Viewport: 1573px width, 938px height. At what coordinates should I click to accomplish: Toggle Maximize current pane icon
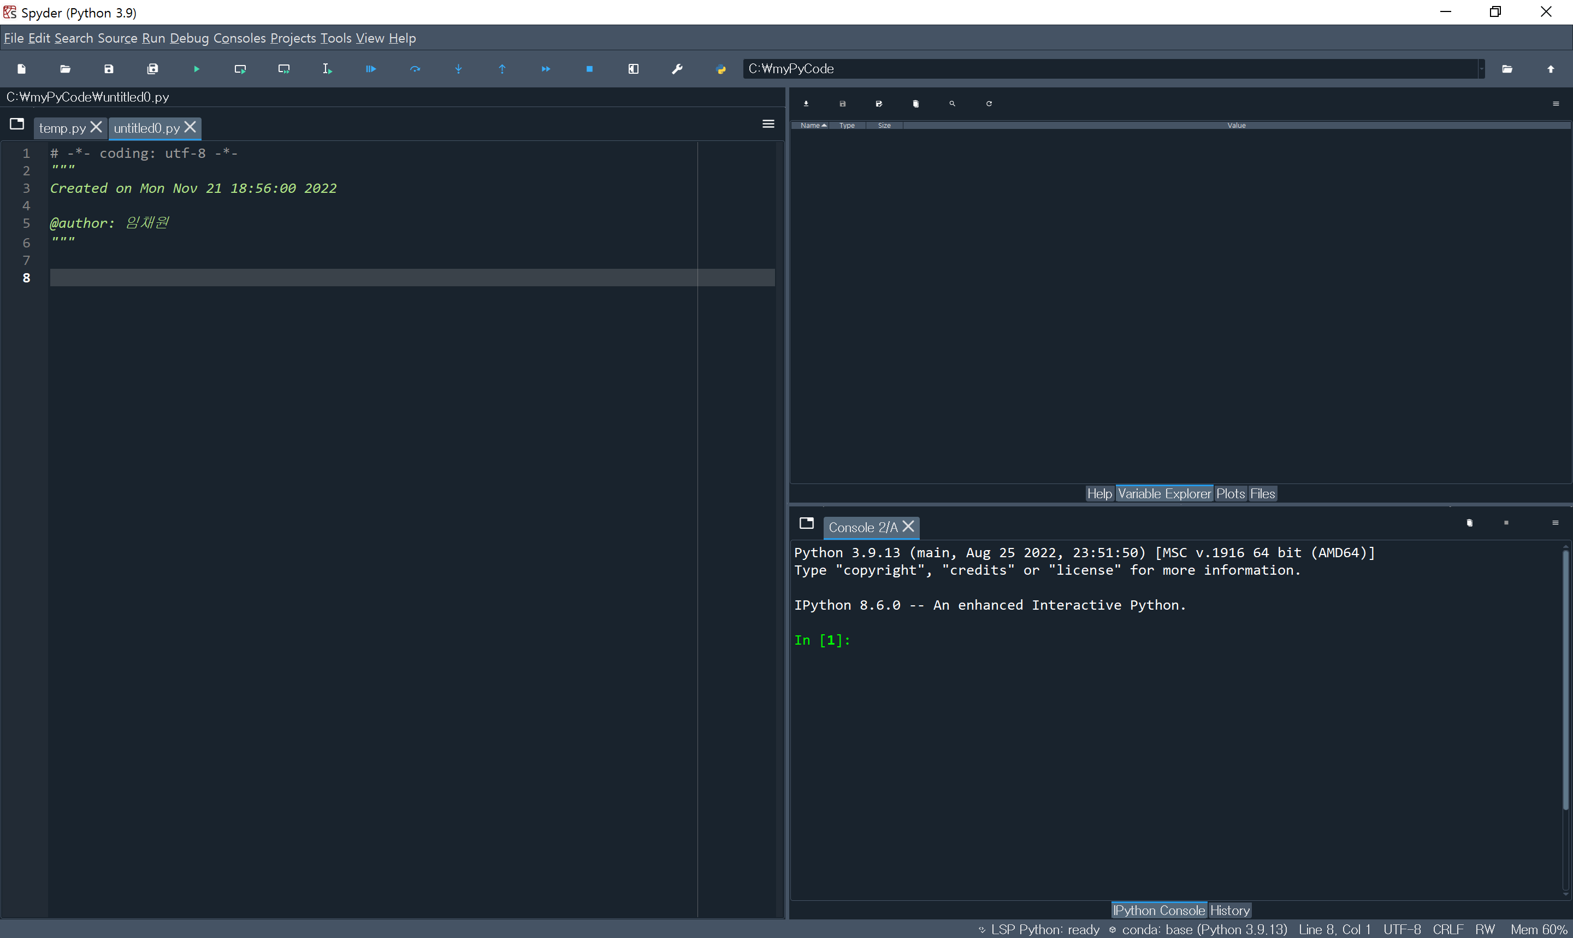(x=634, y=69)
